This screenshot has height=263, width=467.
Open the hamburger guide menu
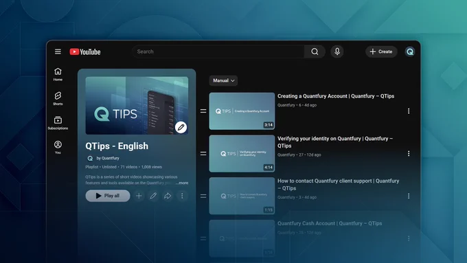click(58, 52)
